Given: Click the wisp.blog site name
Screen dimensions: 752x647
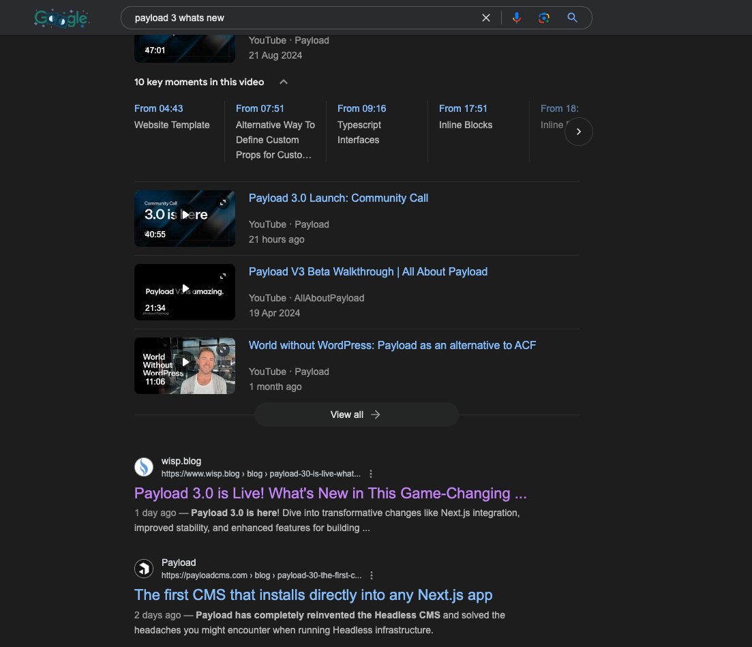Looking at the screenshot, I should (x=181, y=461).
